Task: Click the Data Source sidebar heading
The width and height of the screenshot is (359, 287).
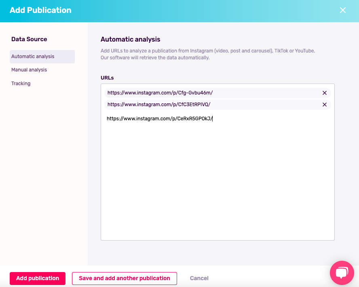Action: [x=29, y=39]
